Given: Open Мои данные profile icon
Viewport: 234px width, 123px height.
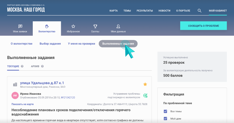Looking at the screenshot, I should (118, 26).
